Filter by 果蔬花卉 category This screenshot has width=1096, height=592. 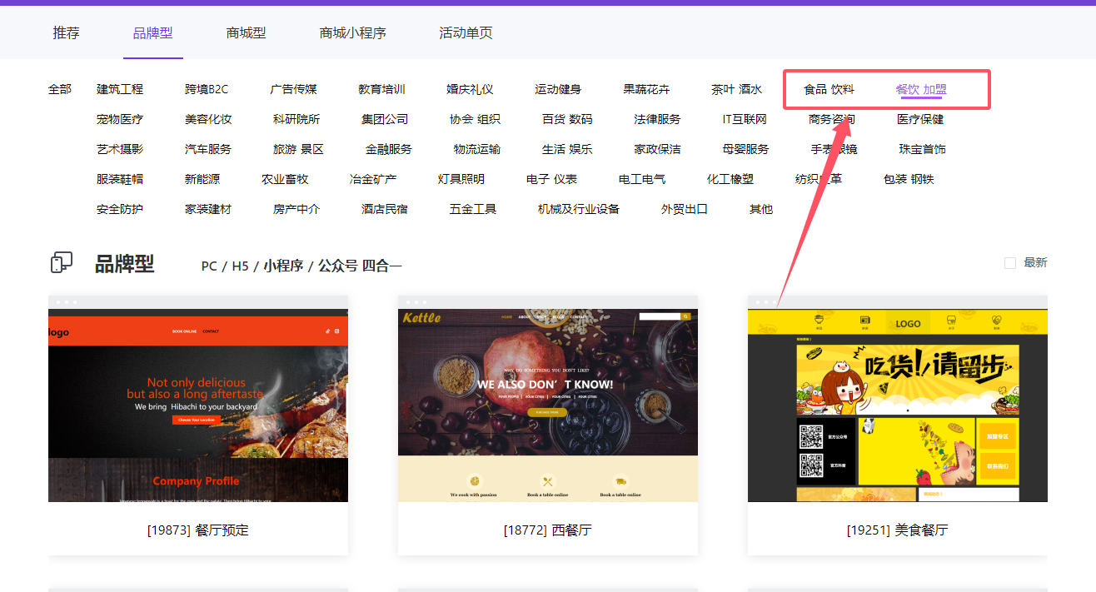pyautogui.click(x=646, y=89)
